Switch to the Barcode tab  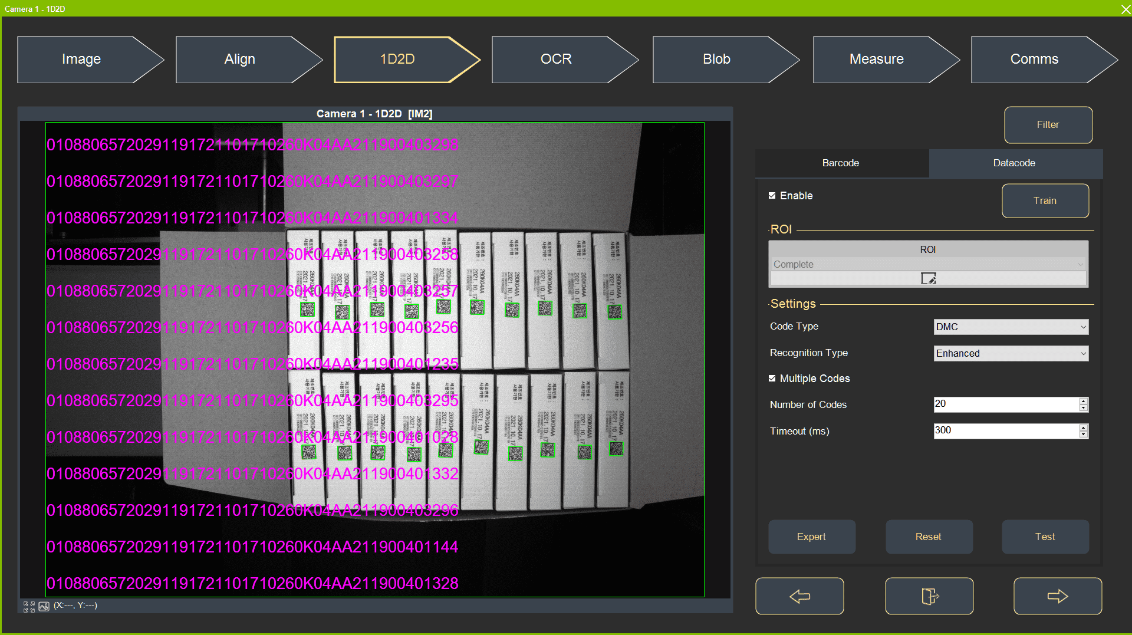point(841,163)
